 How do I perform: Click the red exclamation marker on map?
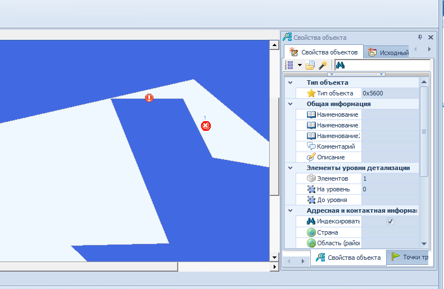(x=149, y=98)
